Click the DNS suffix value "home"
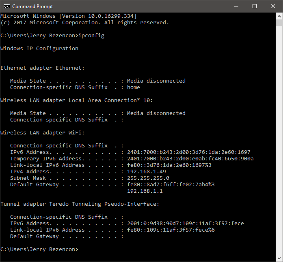 click(x=134, y=87)
